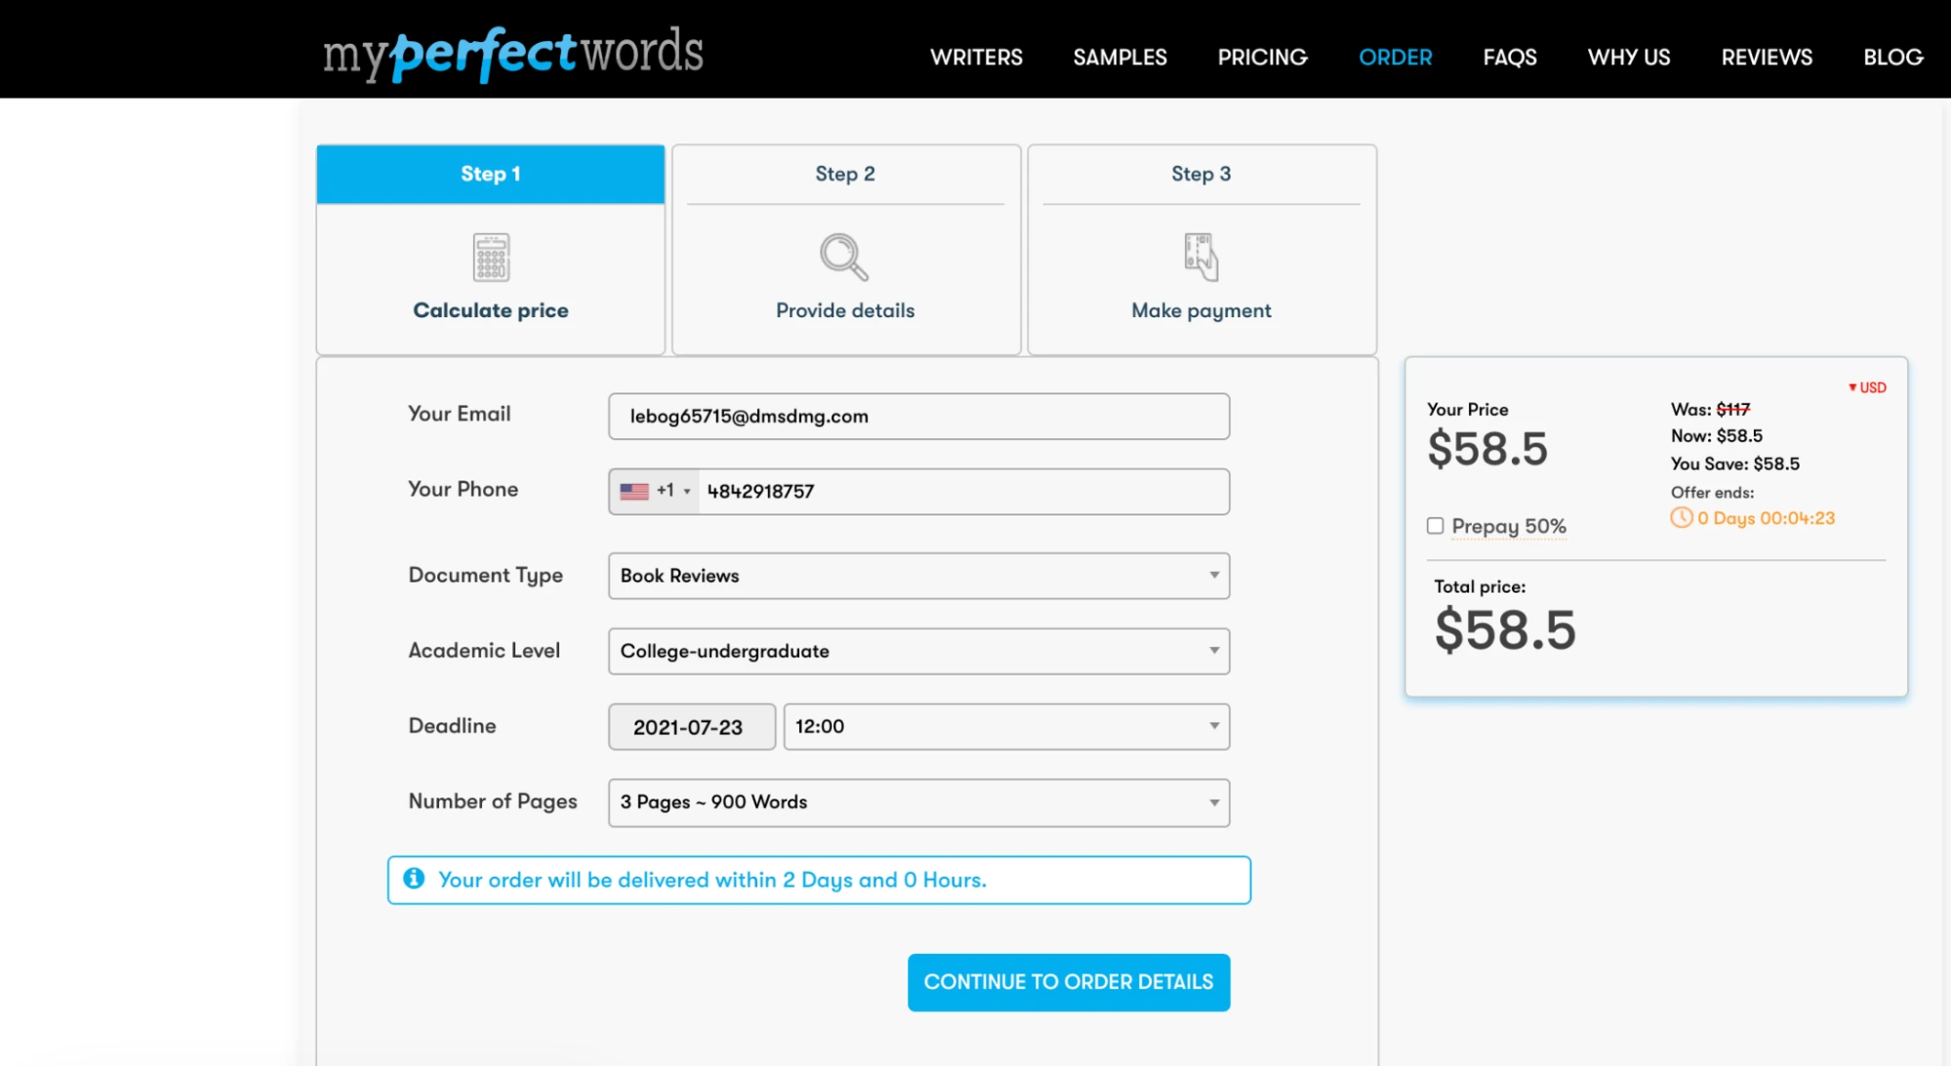Check the prepay option in the price panel
The height and width of the screenshot is (1067, 1951).
click(1435, 525)
